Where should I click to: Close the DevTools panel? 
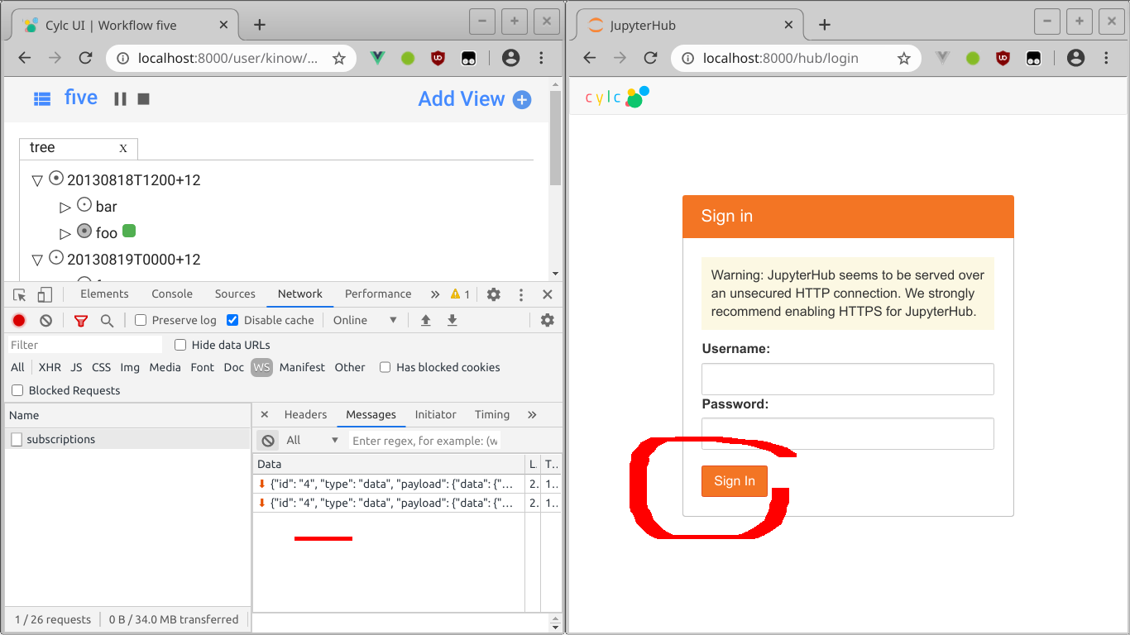[548, 294]
